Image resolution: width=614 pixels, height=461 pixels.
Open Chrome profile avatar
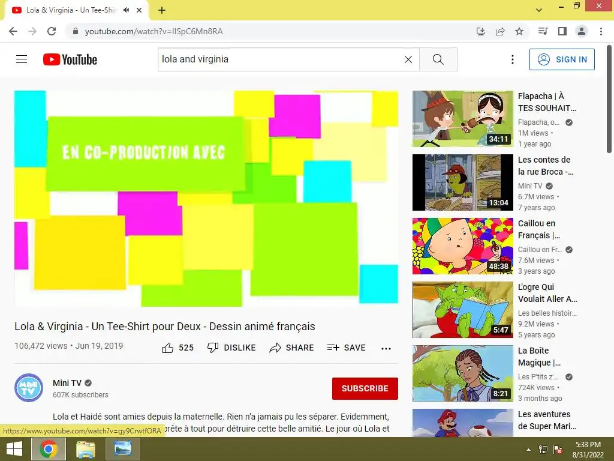coord(582,31)
